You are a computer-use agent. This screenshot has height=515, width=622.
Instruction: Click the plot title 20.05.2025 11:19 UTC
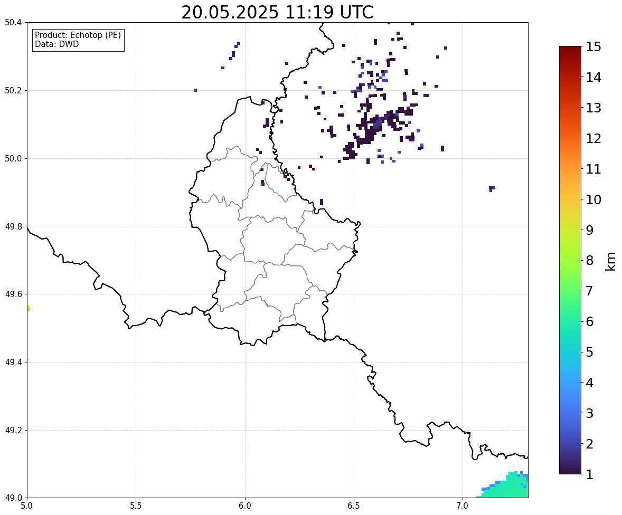(277, 12)
